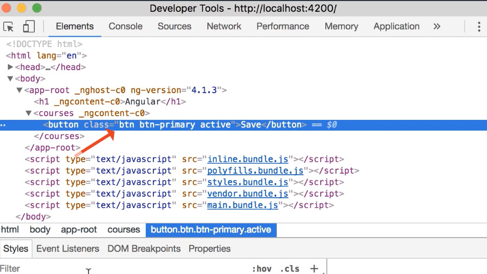
Task: Collapse the app-root element node
Action: coord(19,90)
